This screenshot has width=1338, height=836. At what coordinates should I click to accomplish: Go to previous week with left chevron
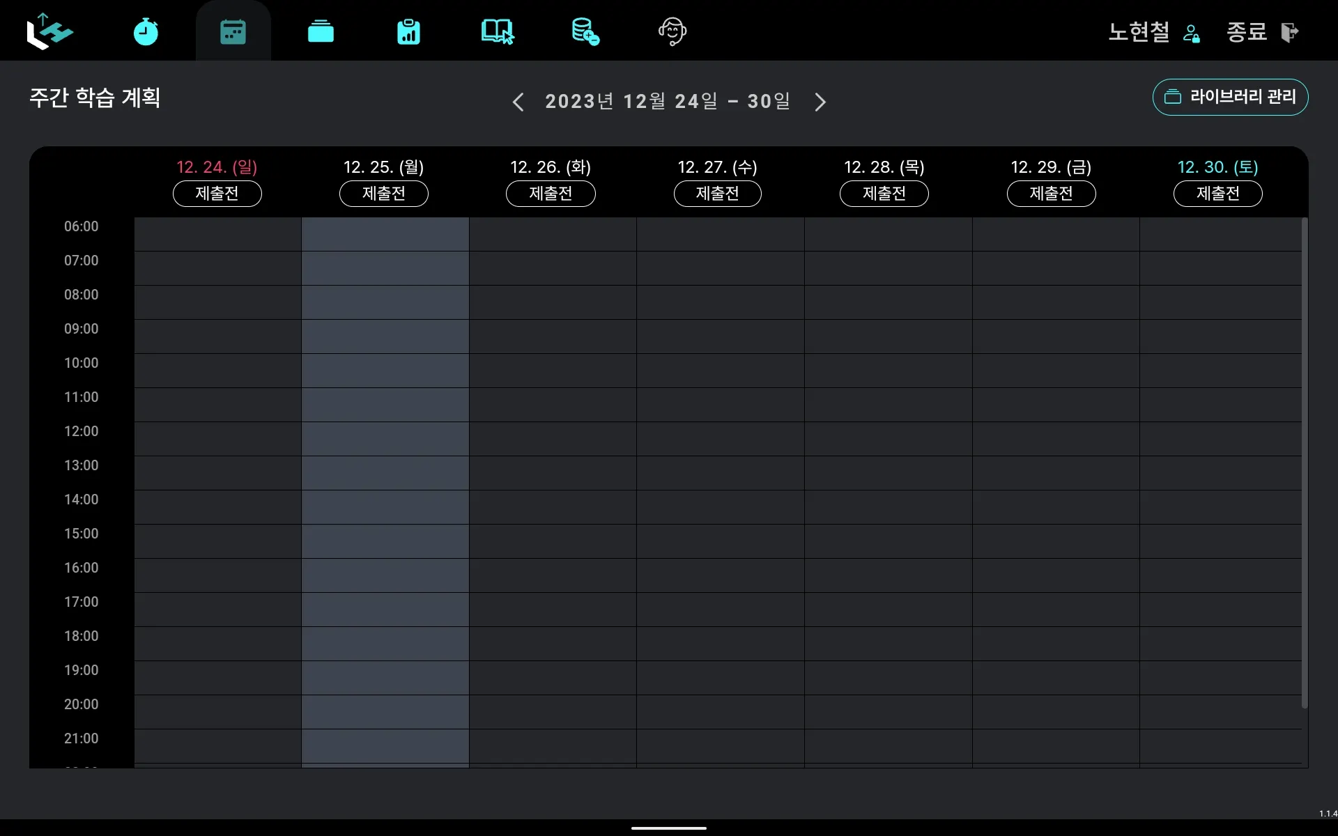point(518,102)
